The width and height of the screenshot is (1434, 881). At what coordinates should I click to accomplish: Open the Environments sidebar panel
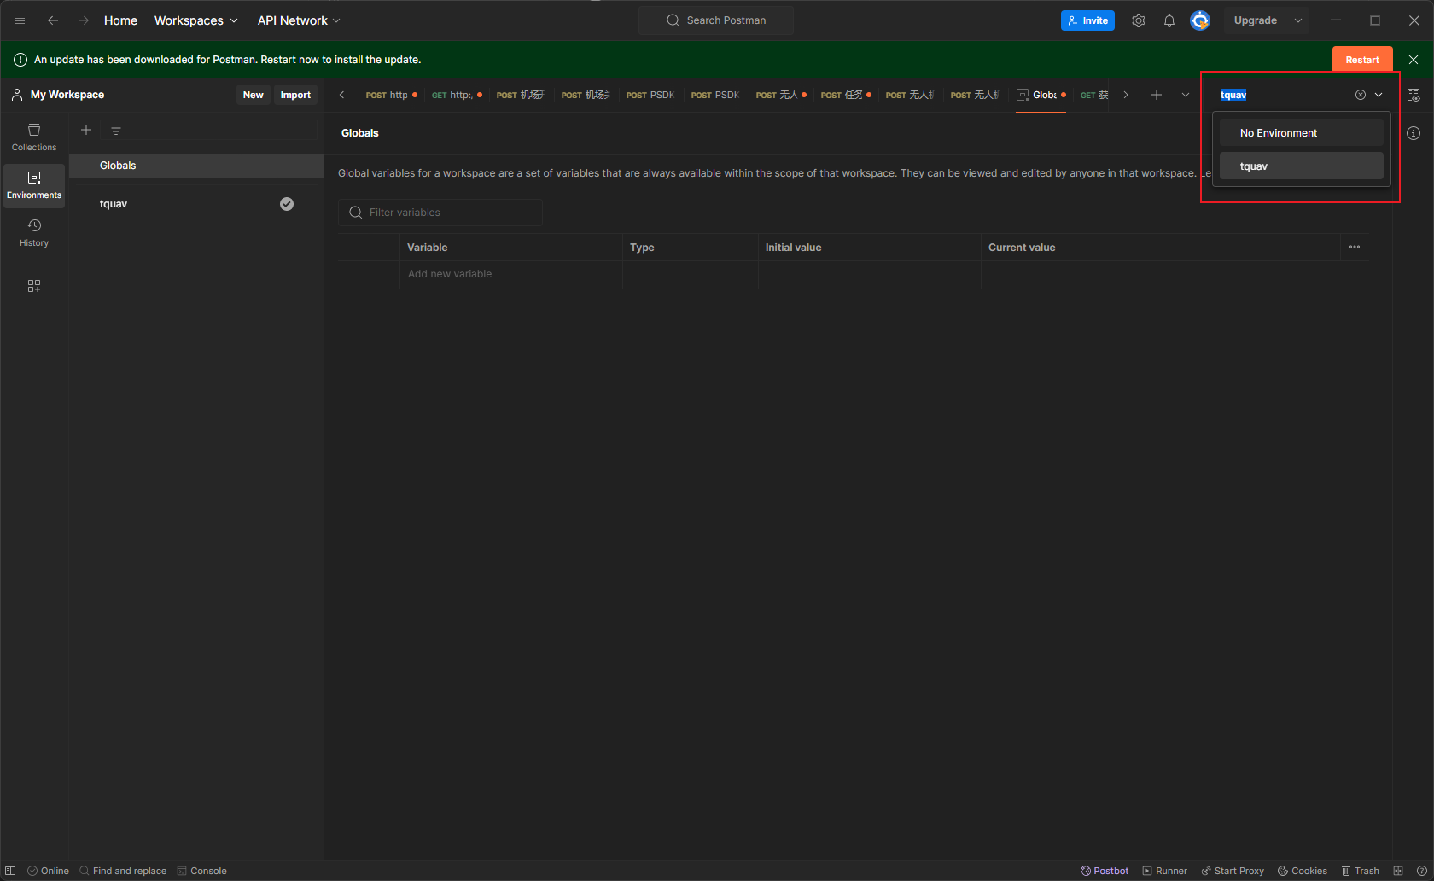pos(34,185)
